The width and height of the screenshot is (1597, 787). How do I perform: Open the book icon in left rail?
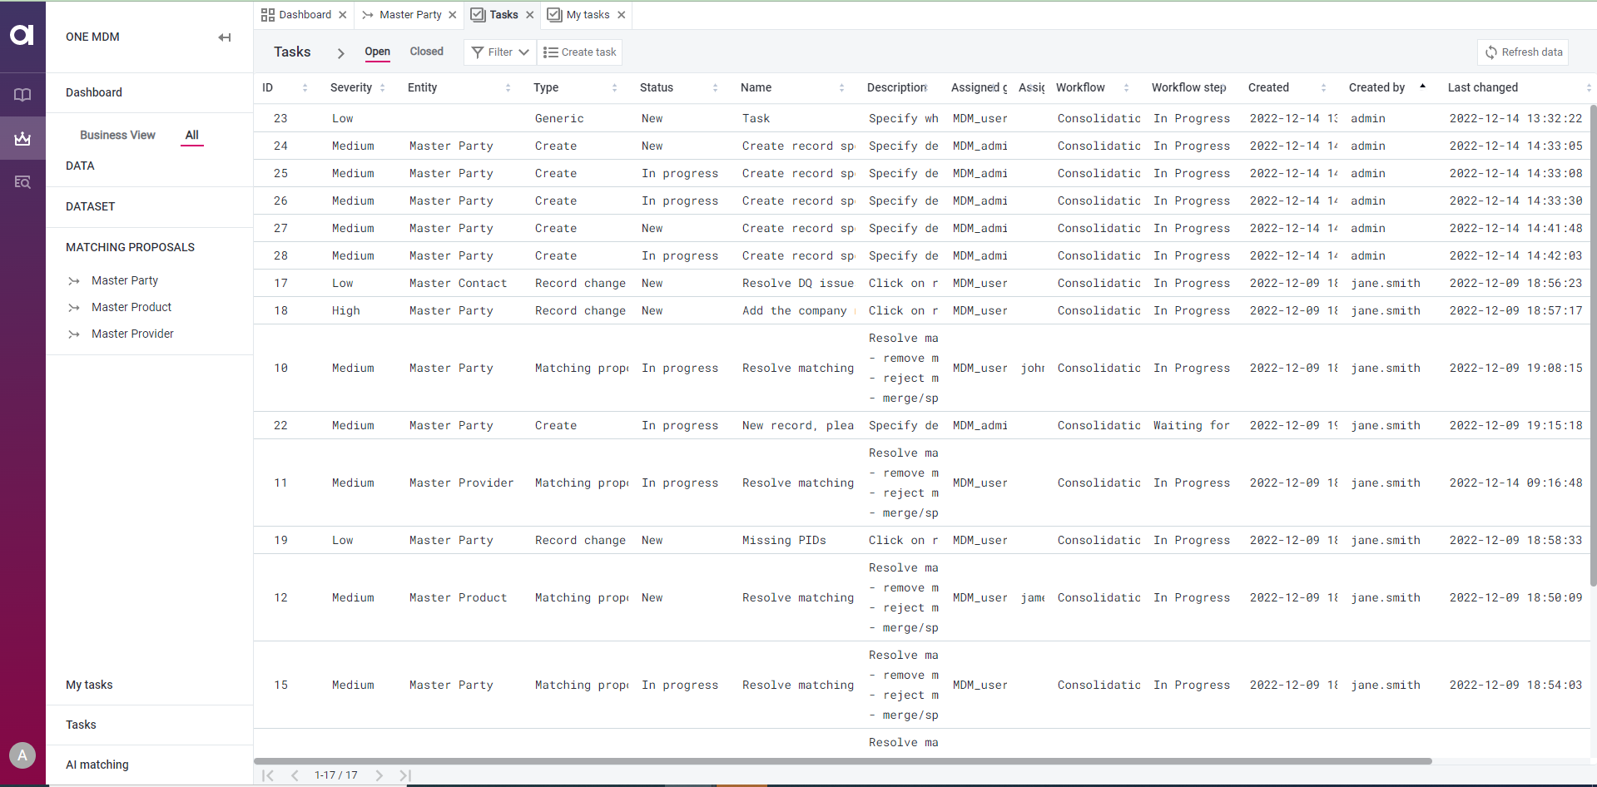coord(22,95)
